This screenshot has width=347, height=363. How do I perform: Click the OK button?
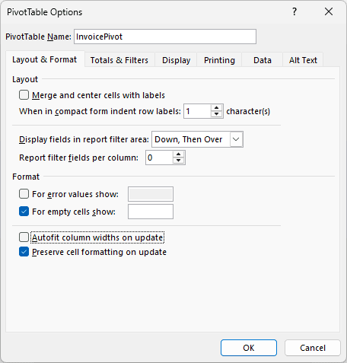[x=249, y=348]
